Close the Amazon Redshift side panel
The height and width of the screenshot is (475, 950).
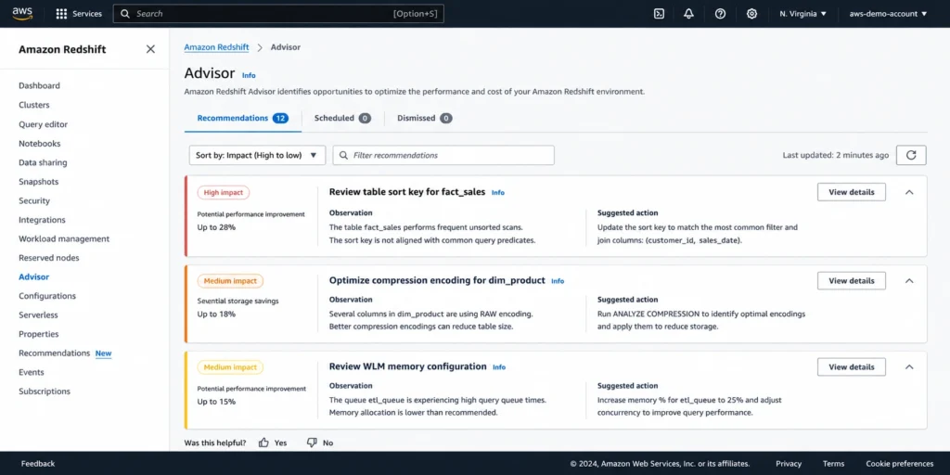[x=150, y=49]
